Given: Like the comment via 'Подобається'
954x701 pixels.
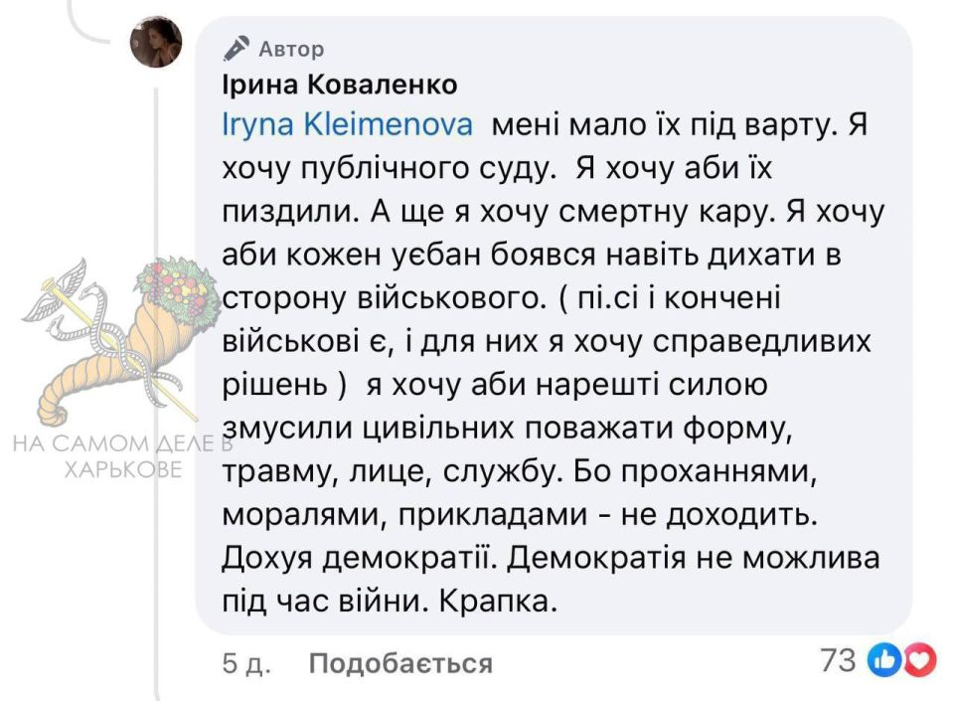Looking at the screenshot, I should [400, 663].
